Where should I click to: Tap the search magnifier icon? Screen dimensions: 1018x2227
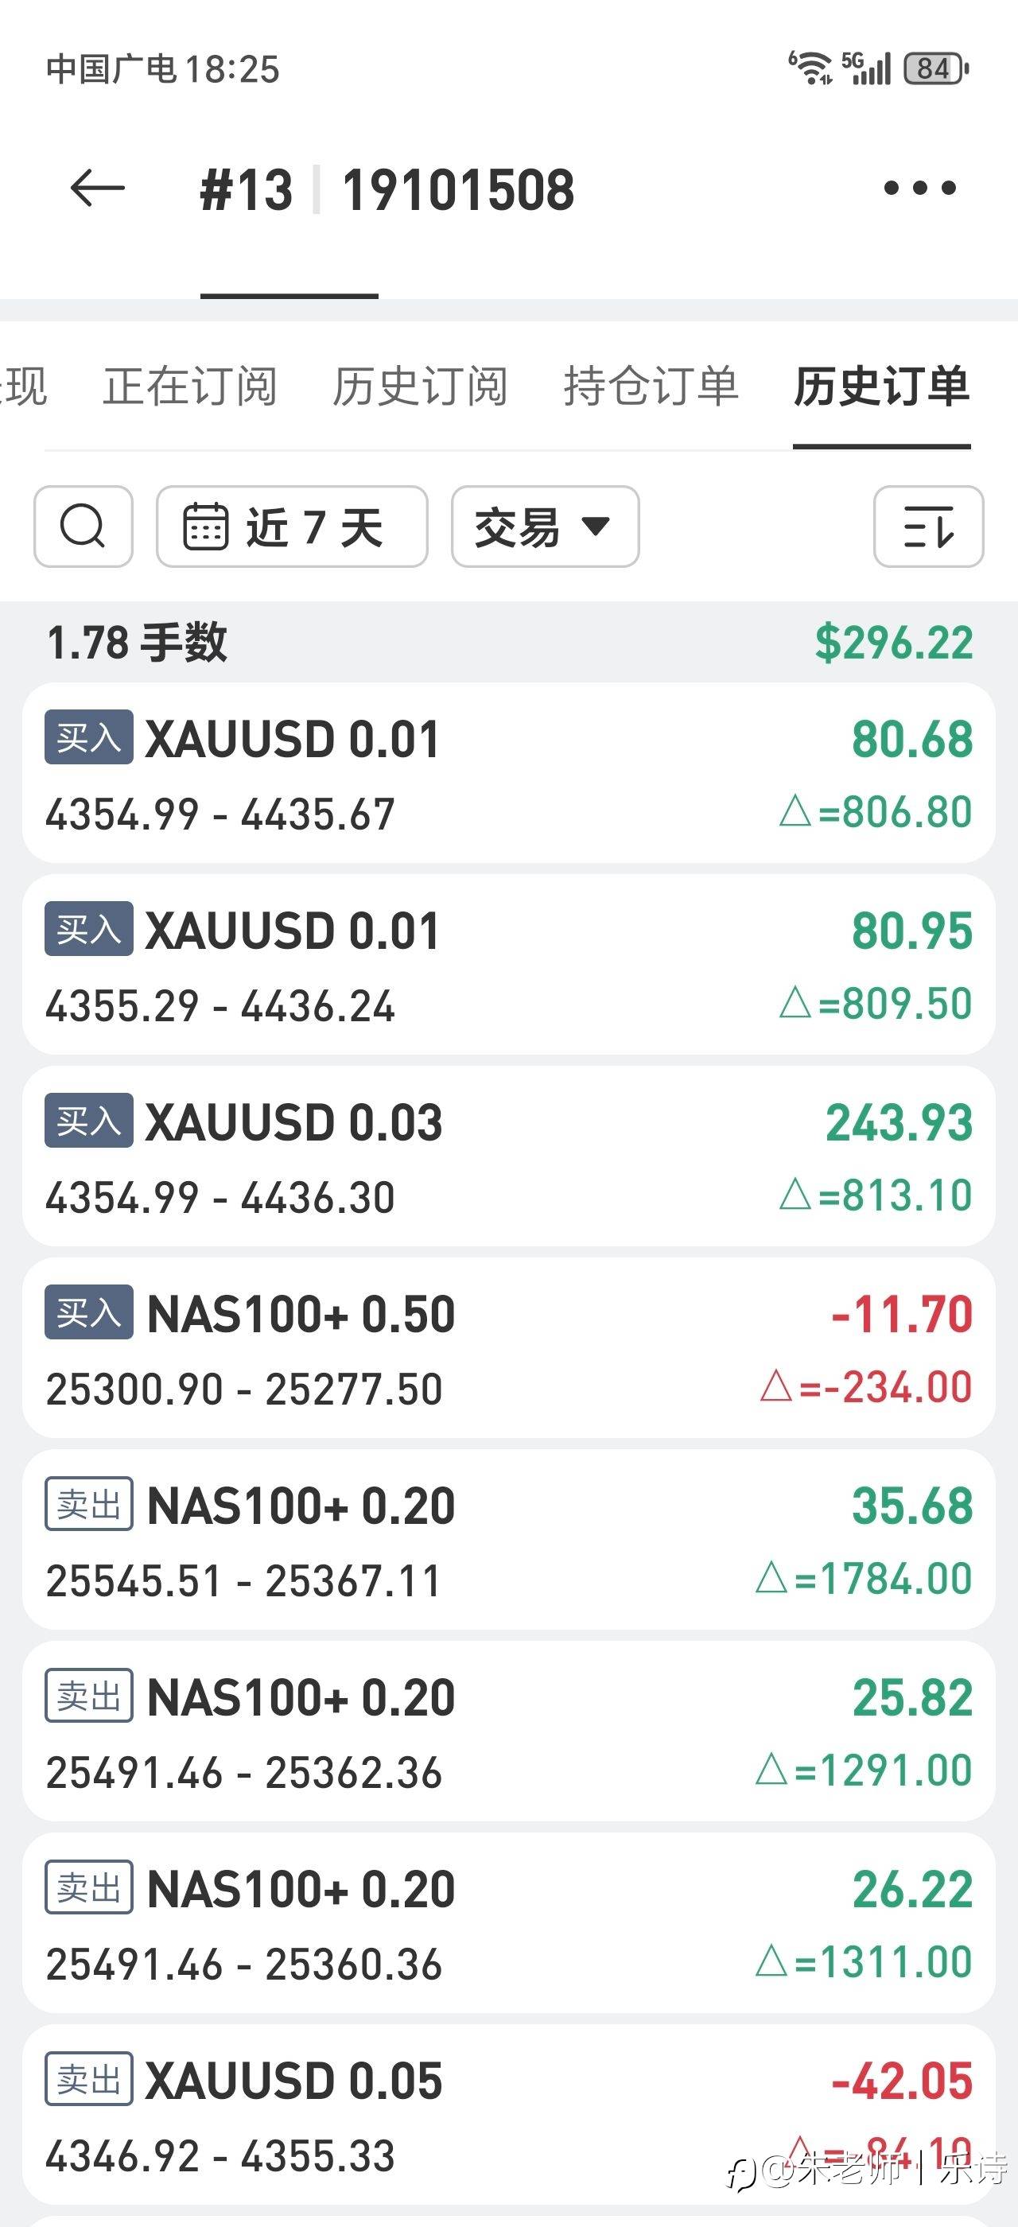[83, 527]
